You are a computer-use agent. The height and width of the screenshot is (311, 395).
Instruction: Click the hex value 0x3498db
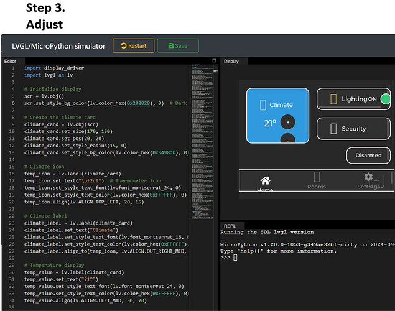(164, 152)
